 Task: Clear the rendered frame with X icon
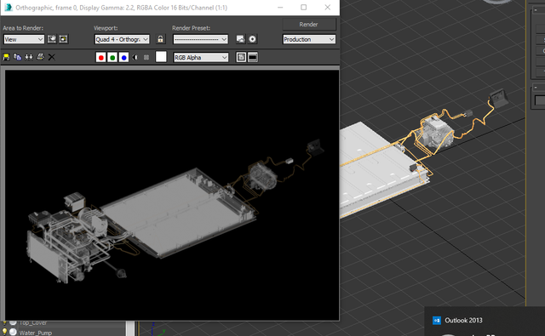(51, 57)
